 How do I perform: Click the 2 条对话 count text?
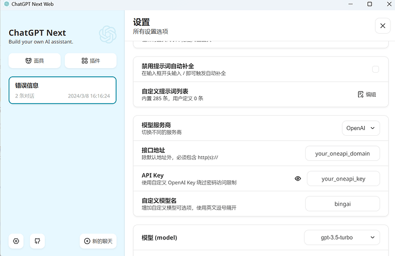click(25, 96)
